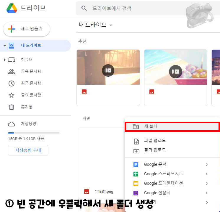Open '중요 문서함' in the sidebar
Image resolution: width=220 pixels, height=212 pixels.
(x=31, y=95)
